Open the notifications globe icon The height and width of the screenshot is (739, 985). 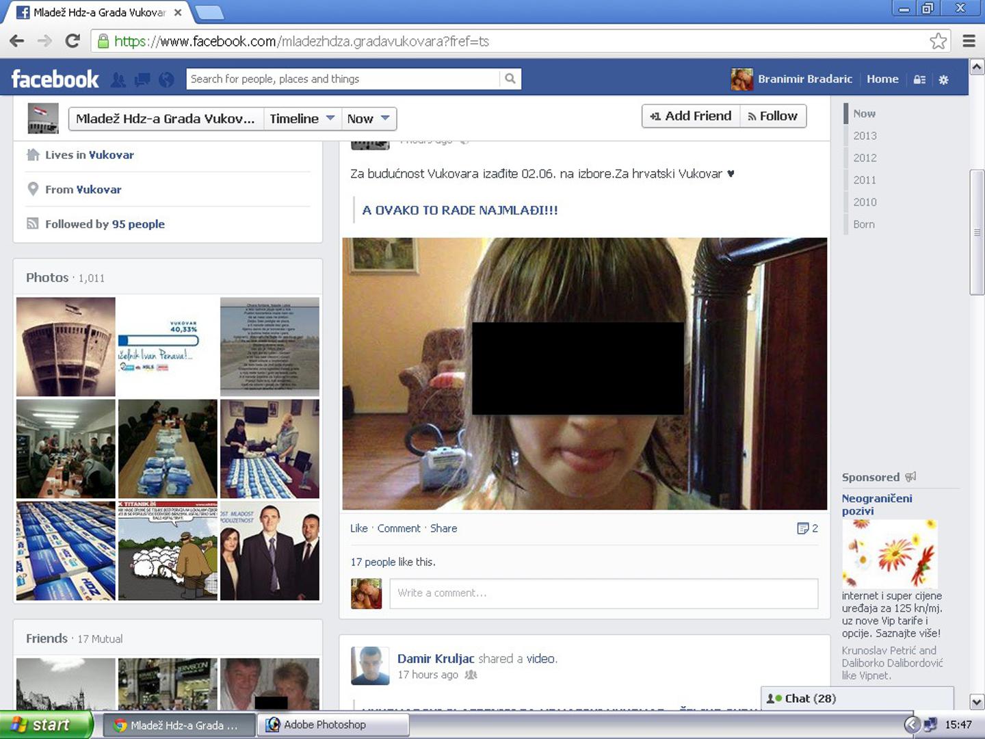point(166,80)
